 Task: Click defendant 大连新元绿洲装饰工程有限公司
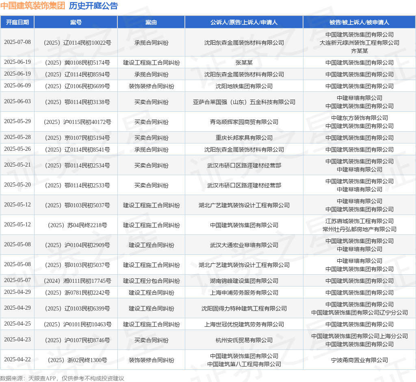[x=360, y=43]
